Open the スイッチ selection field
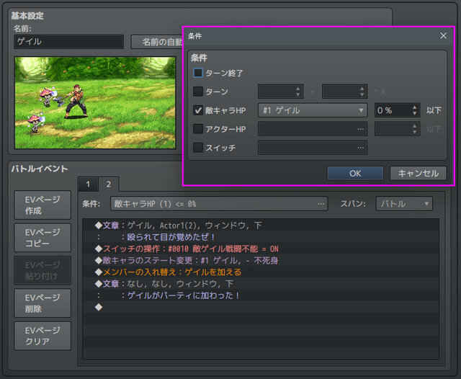The width and height of the screenshot is (461, 379). pos(313,147)
